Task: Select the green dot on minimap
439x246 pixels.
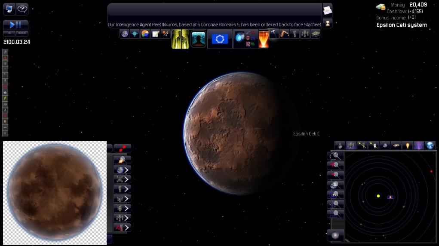Action: (x=361, y=224)
